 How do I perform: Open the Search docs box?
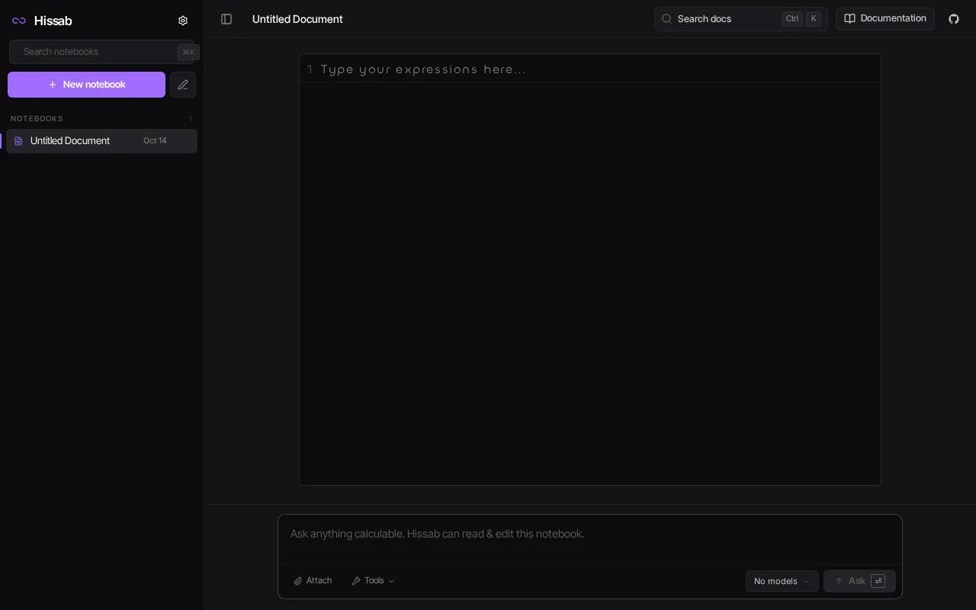[740, 19]
